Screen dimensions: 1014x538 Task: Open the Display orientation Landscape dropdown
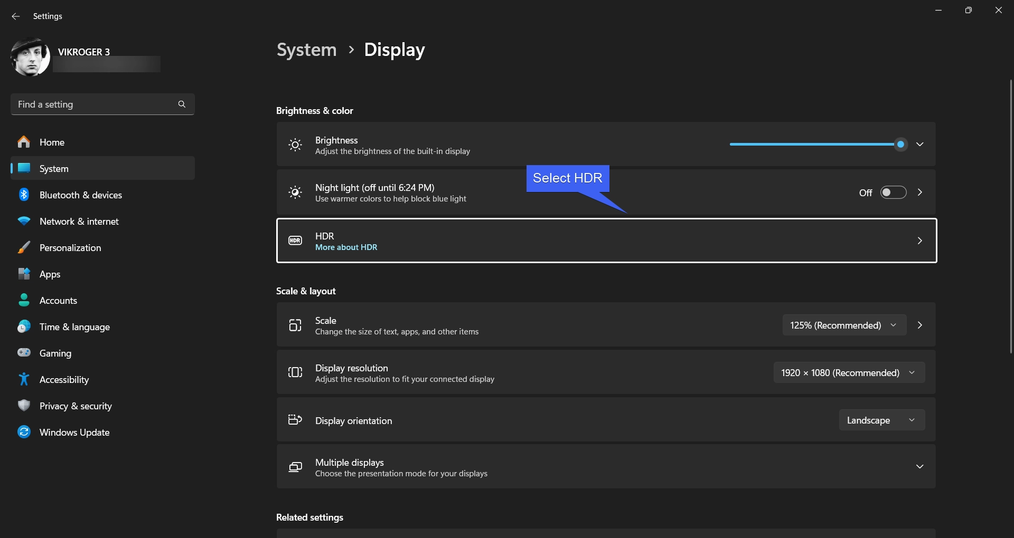[x=881, y=420]
